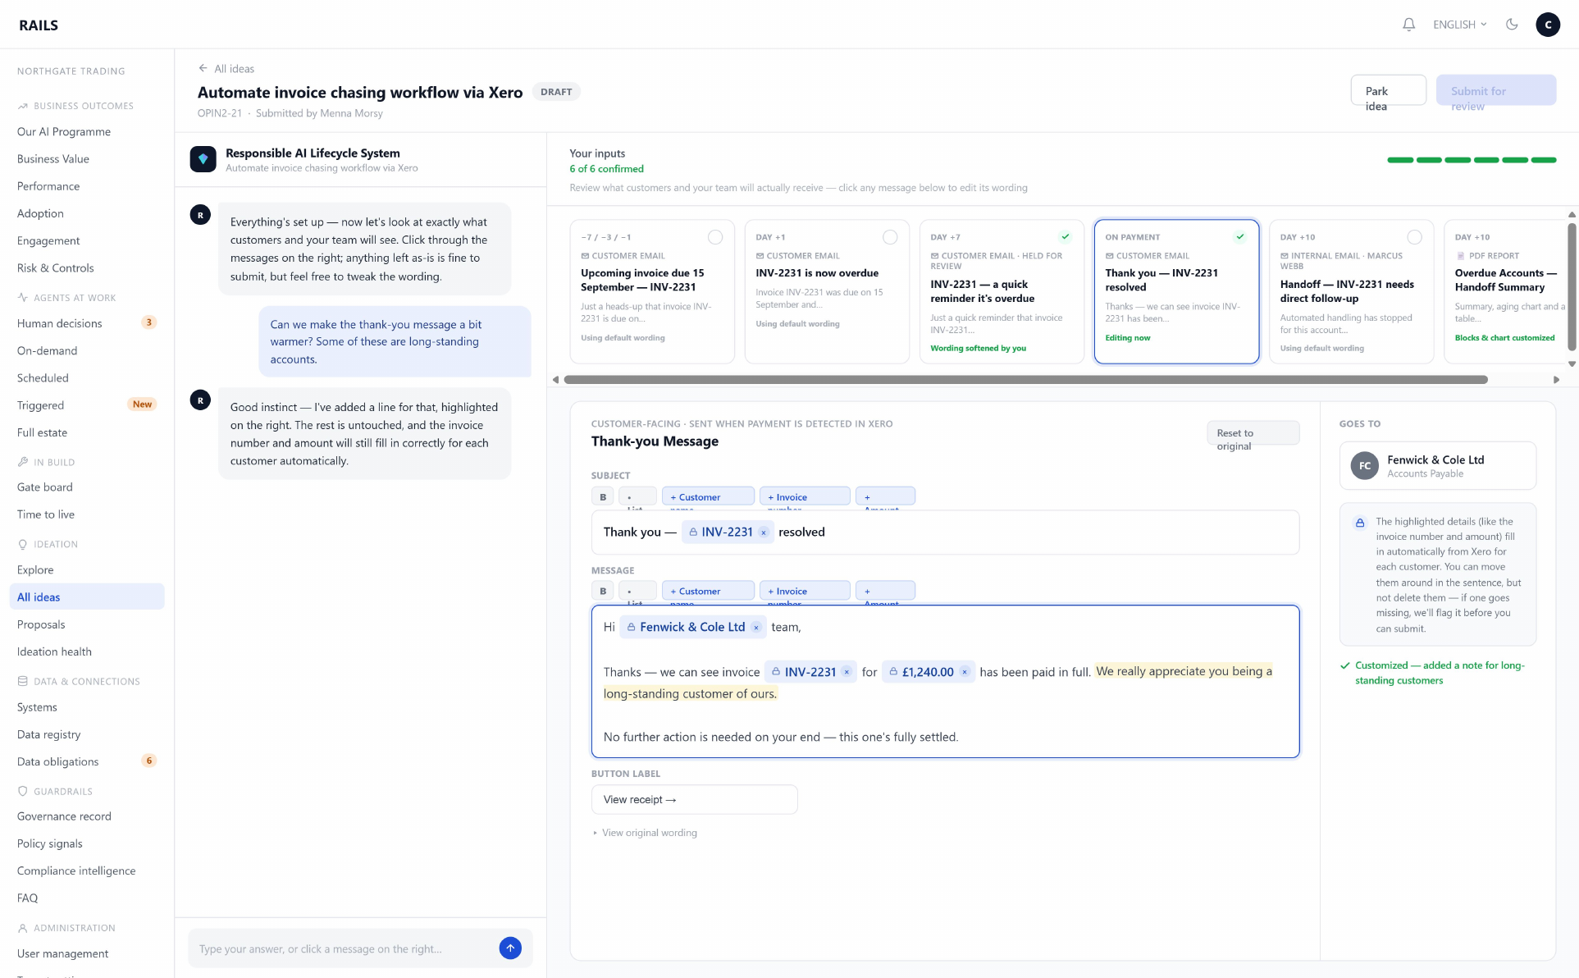Click the horizontal scrollbar under message cards
The image size is (1579, 978).
[x=1025, y=380]
